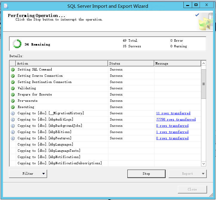The width and height of the screenshot is (216, 200).
Task: Click info icon for AbpBackgroundJobs row
Action: [x=13, y=126]
